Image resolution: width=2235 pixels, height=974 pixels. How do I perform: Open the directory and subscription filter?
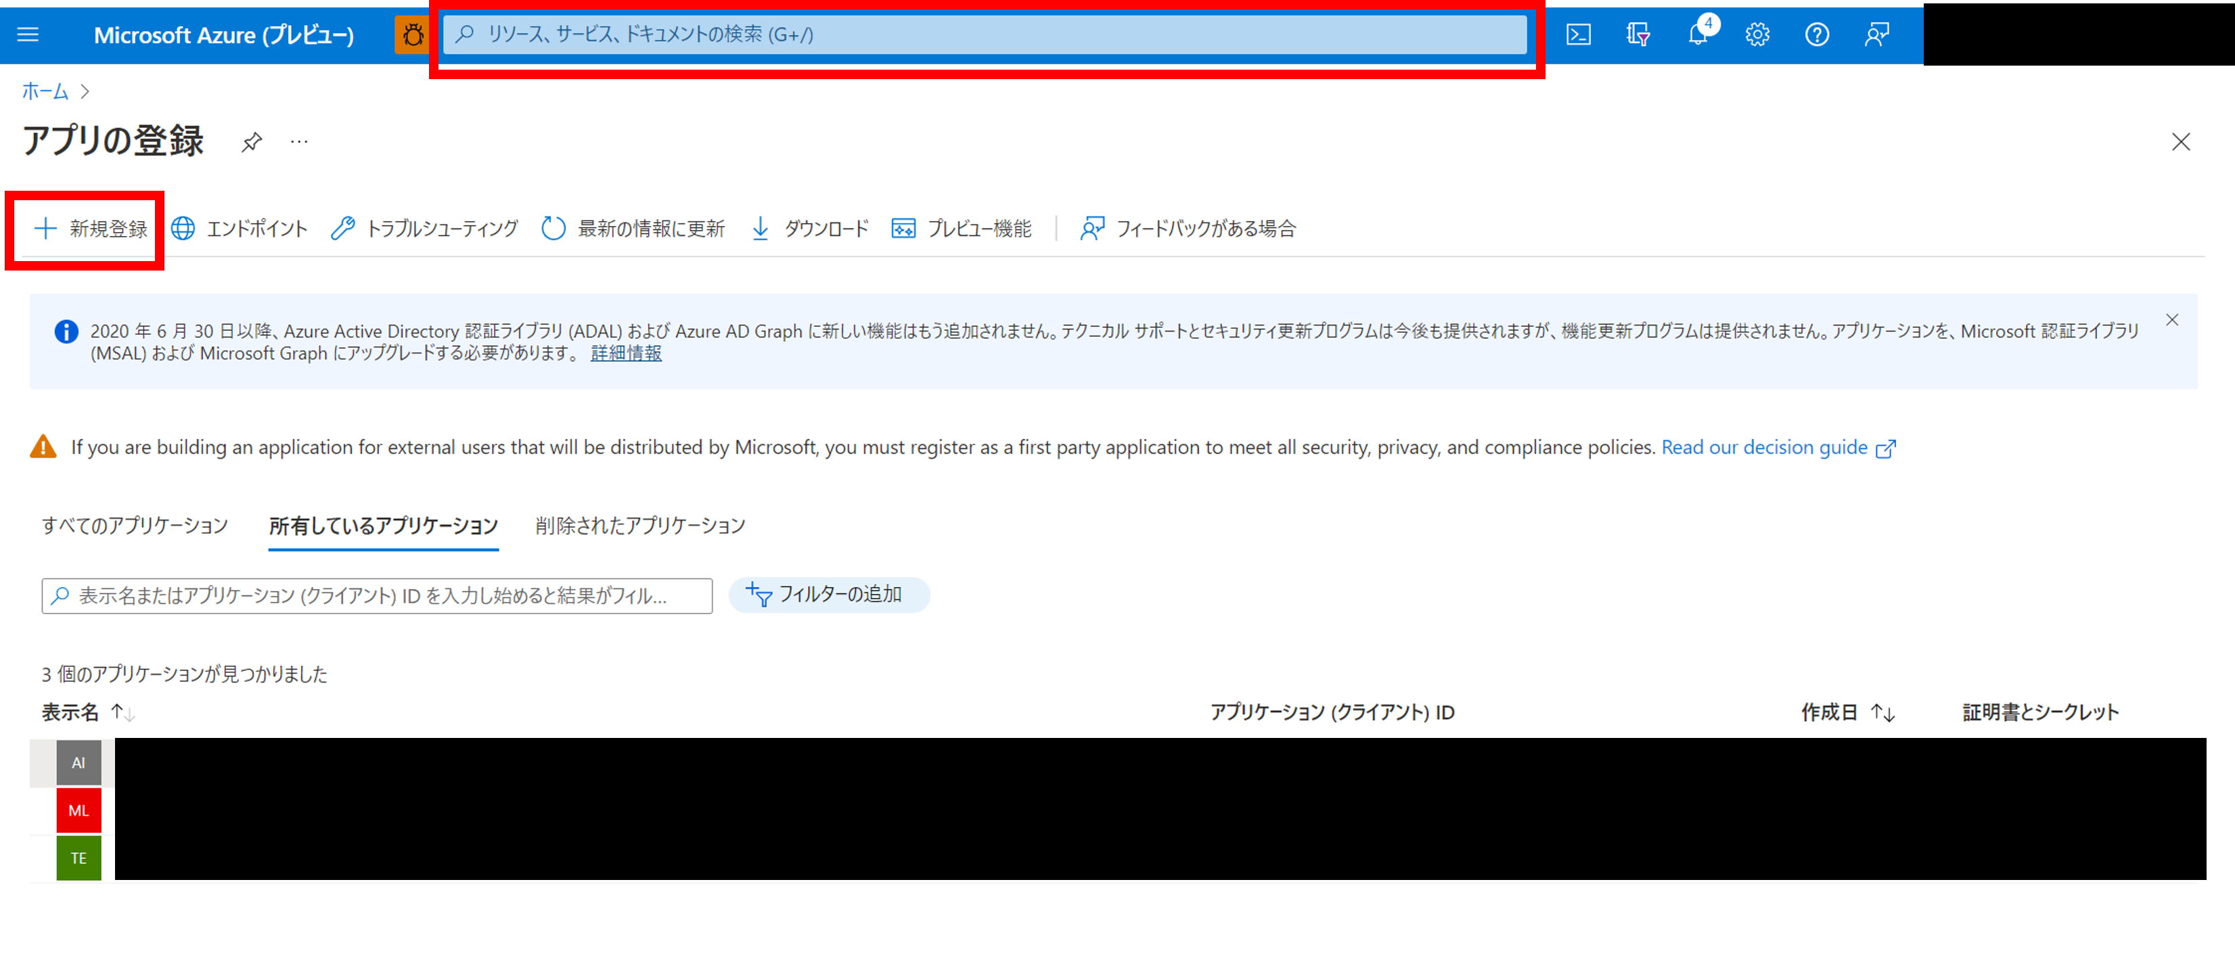[x=1638, y=34]
